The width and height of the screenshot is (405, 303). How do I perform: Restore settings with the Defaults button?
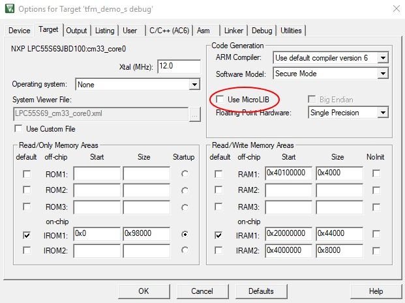(261, 291)
